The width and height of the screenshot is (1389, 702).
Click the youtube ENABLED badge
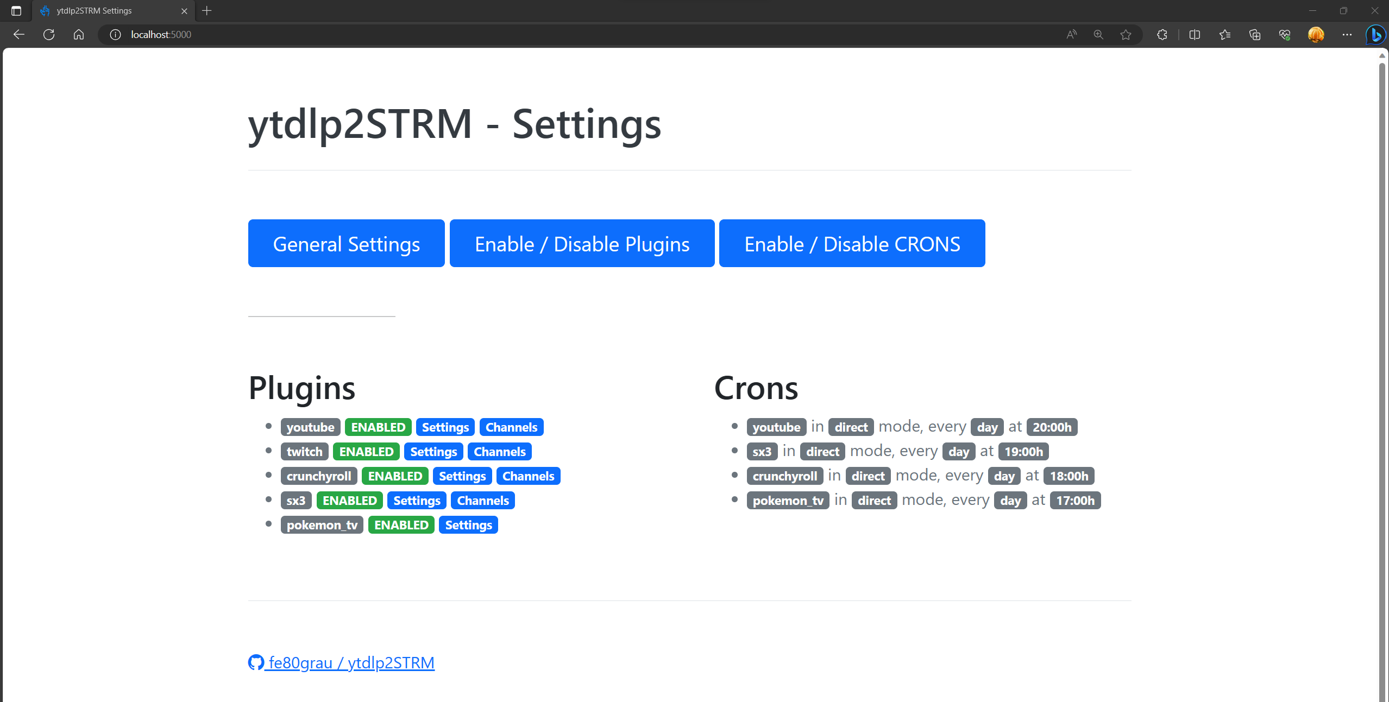click(x=378, y=427)
